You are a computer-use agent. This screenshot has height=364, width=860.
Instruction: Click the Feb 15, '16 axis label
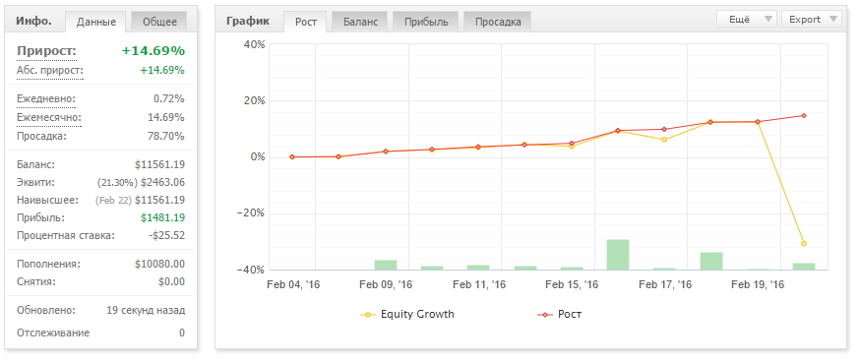[572, 284]
